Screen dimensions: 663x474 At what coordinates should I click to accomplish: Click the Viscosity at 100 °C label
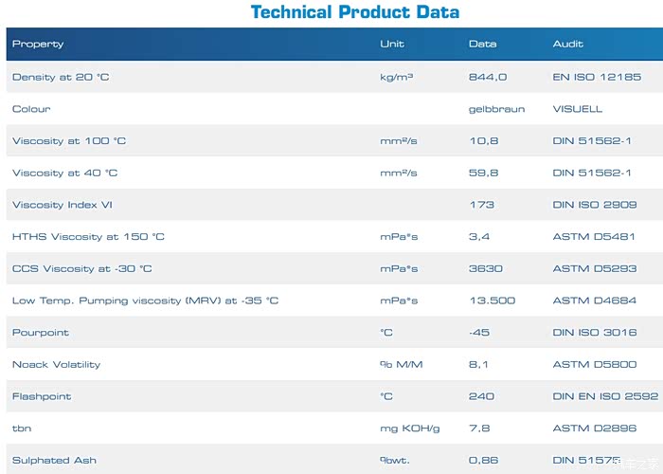coord(69,141)
